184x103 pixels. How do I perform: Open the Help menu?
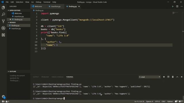click(54, 2)
